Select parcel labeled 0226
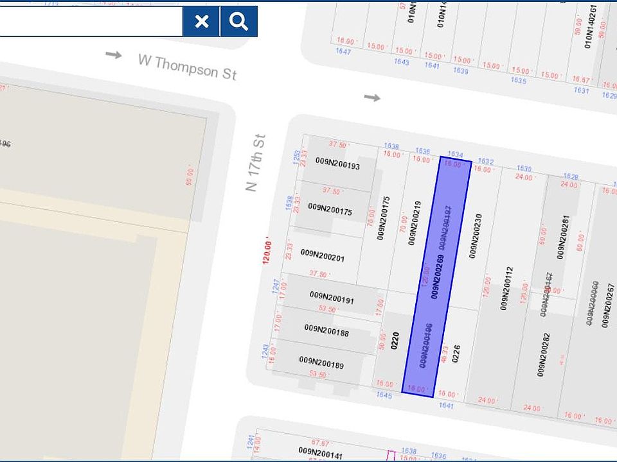The image size is (617, 462). tap(456, 354)
